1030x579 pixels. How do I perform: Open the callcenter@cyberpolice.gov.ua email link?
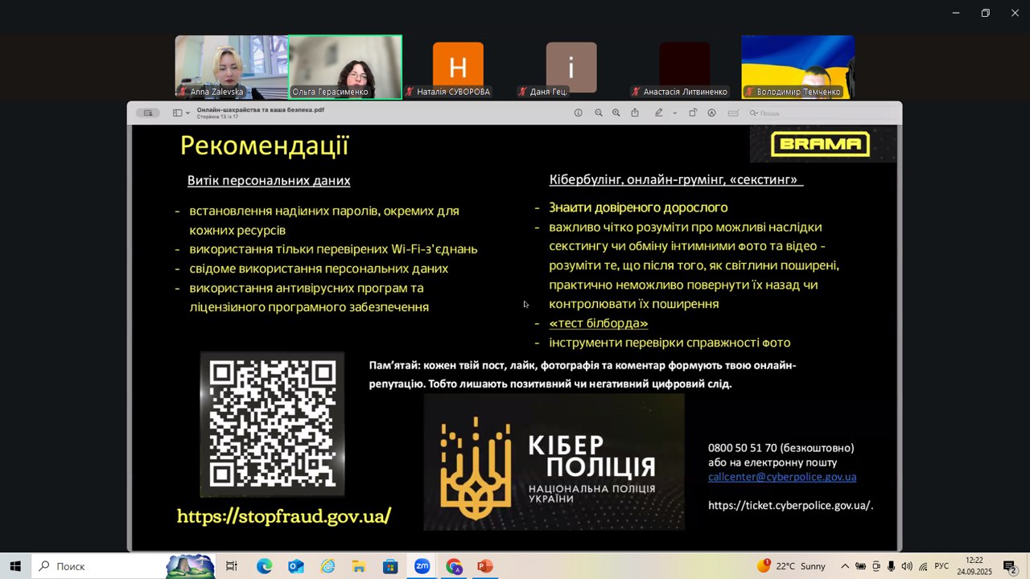(781, 477)
